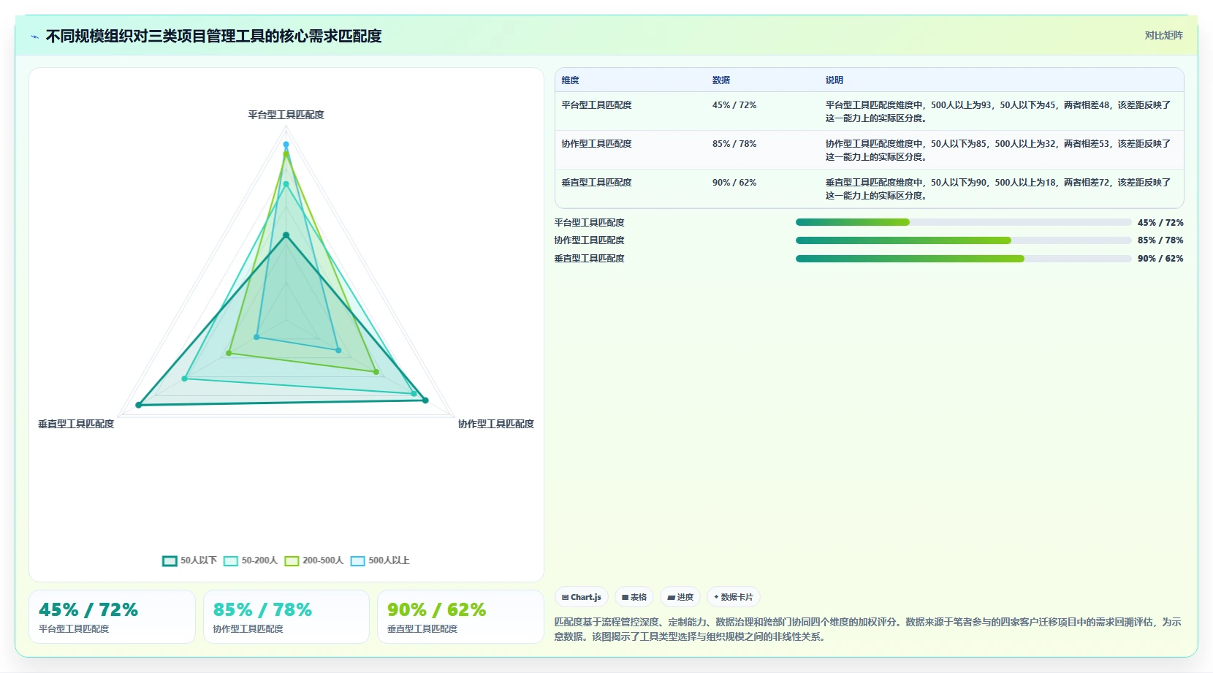Toggle the 200-500人 legend series
Screen dimensions: 1213x673
pyautogui.click(x=313, y=560)
